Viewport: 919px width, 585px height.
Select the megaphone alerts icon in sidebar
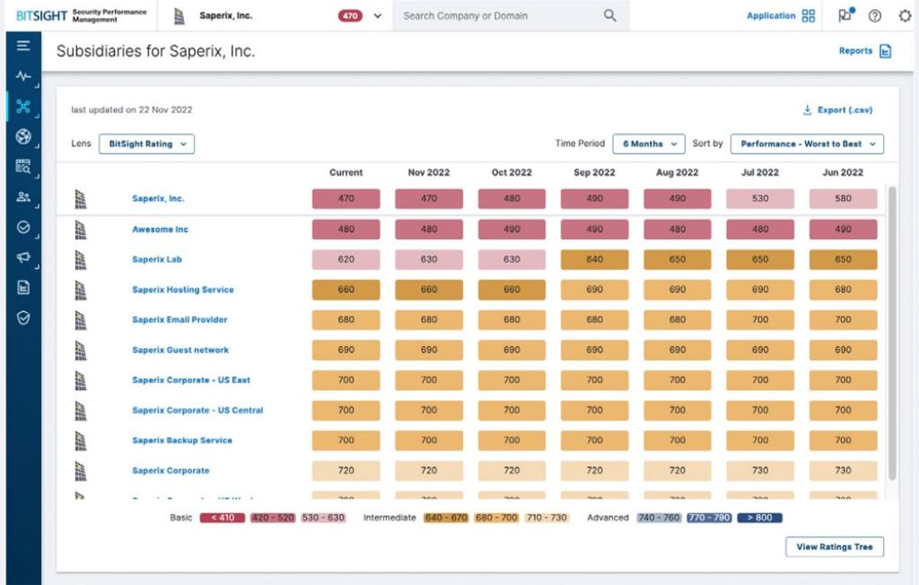coord(24,258)
